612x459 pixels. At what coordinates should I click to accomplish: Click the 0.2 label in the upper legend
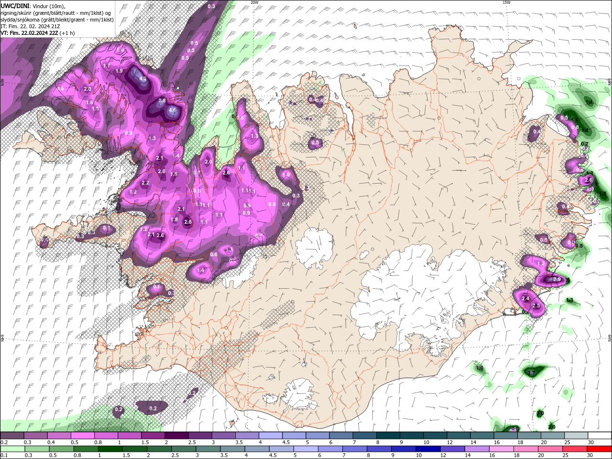coord(4,442)
